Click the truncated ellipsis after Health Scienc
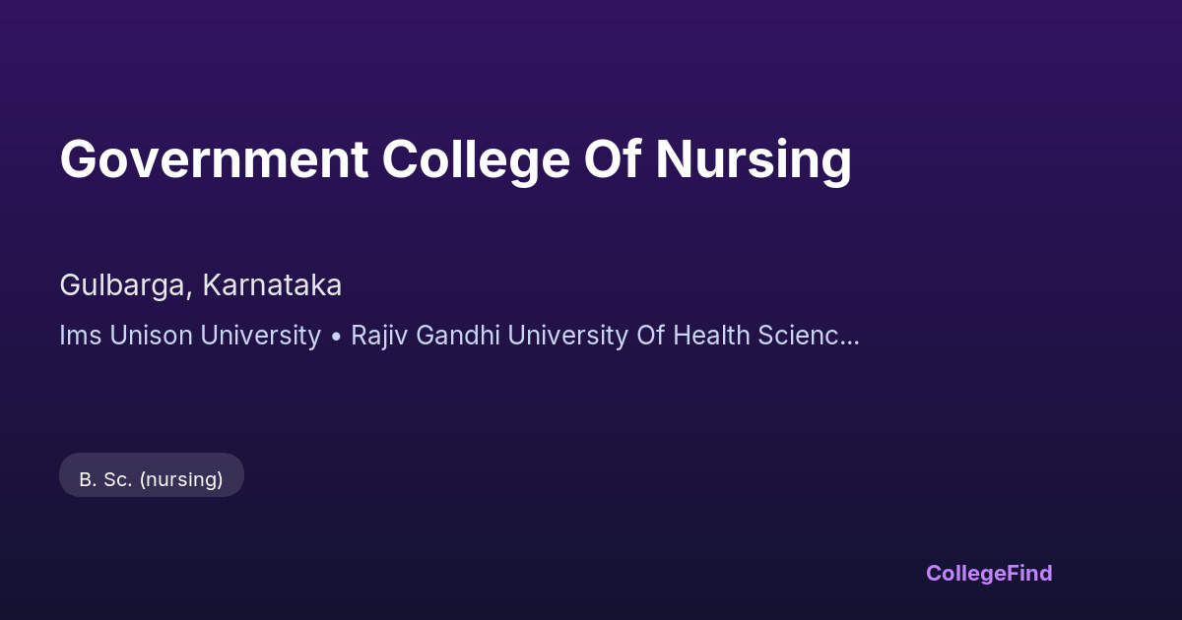Viewport: 1182px width, 620px height. 850,337
